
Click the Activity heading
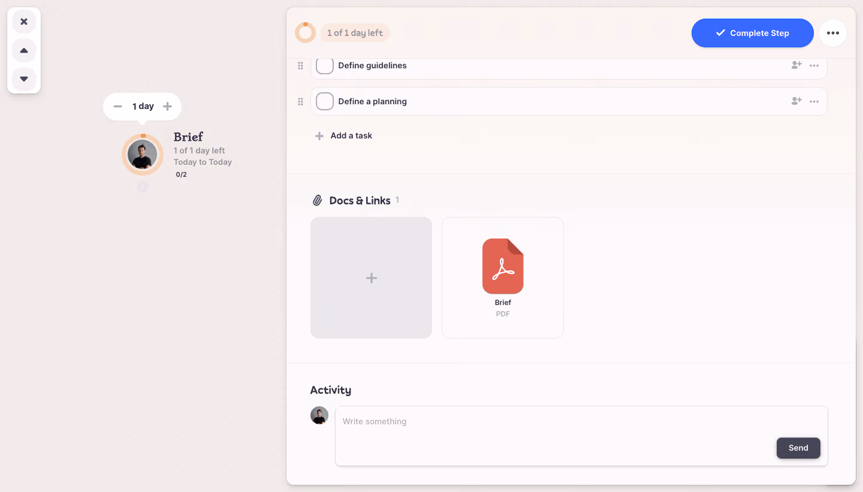pos(331,390)
